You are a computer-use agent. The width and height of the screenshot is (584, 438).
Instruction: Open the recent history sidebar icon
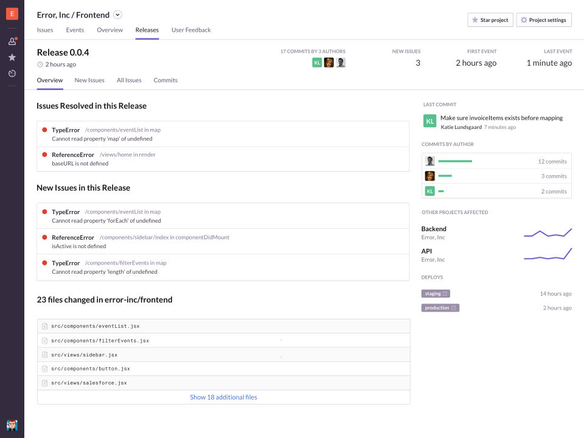point(12,74)
